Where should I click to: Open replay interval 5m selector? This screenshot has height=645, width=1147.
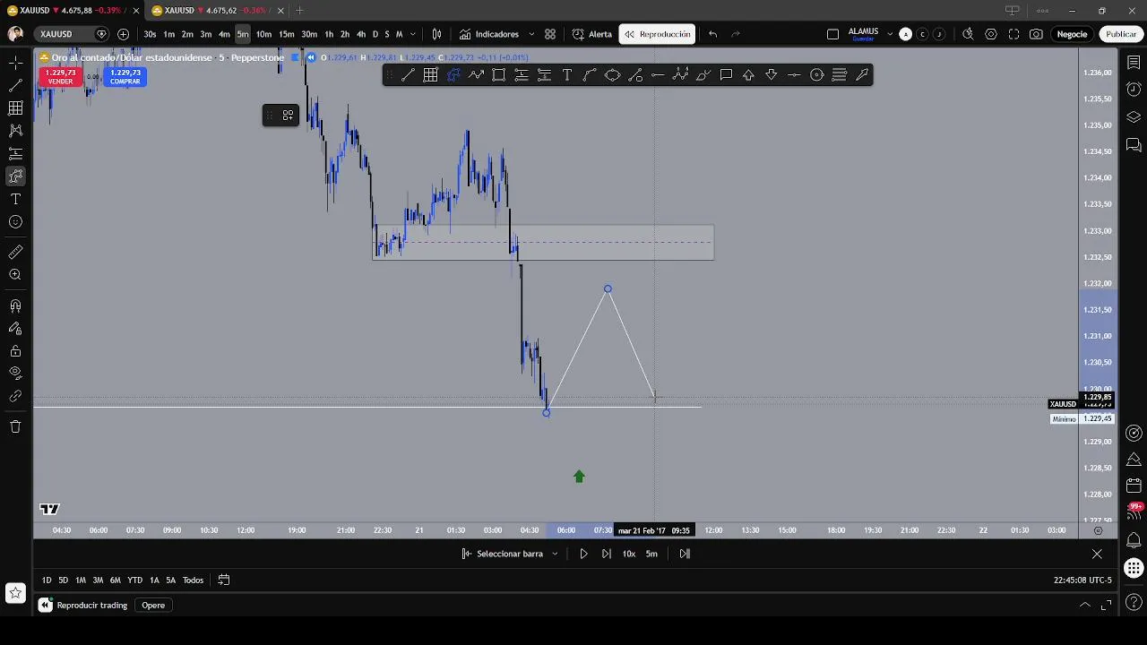tap(651, 554)
